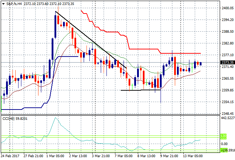
Task: Click the 2348.45 price axis label
Action: click(228, 114)
